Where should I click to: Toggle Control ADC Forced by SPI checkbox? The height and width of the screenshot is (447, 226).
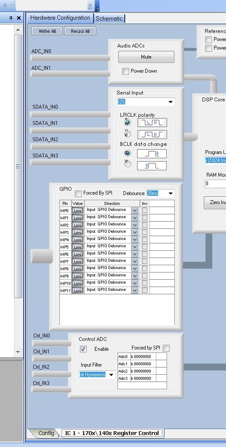point(166,348)
